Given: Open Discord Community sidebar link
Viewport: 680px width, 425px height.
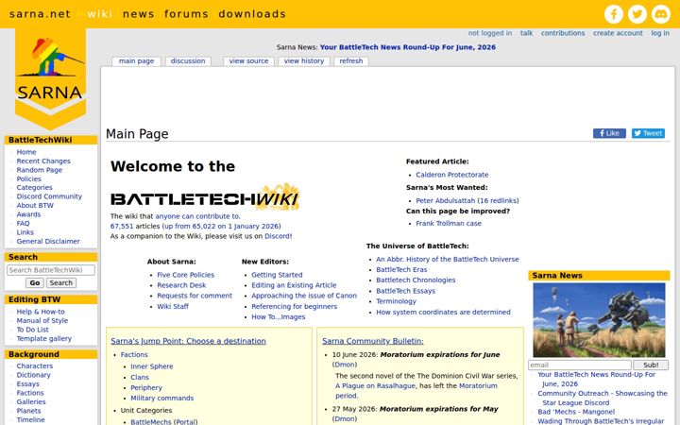Looking at the screenshot, I should [49, 196].
